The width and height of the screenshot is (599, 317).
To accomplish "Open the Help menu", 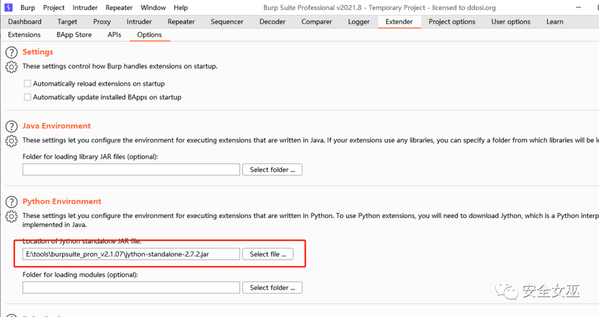I will (181, 8).
